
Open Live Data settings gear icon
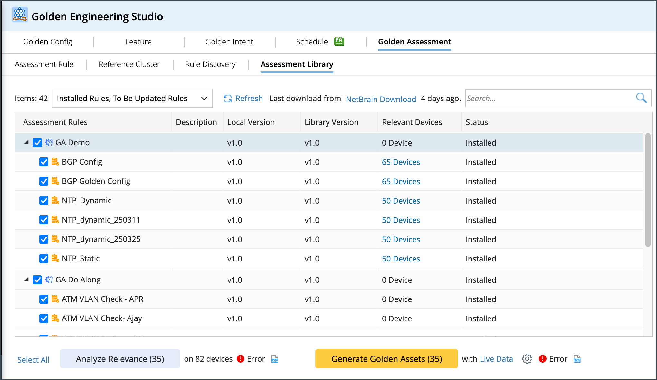coord(527,359)
